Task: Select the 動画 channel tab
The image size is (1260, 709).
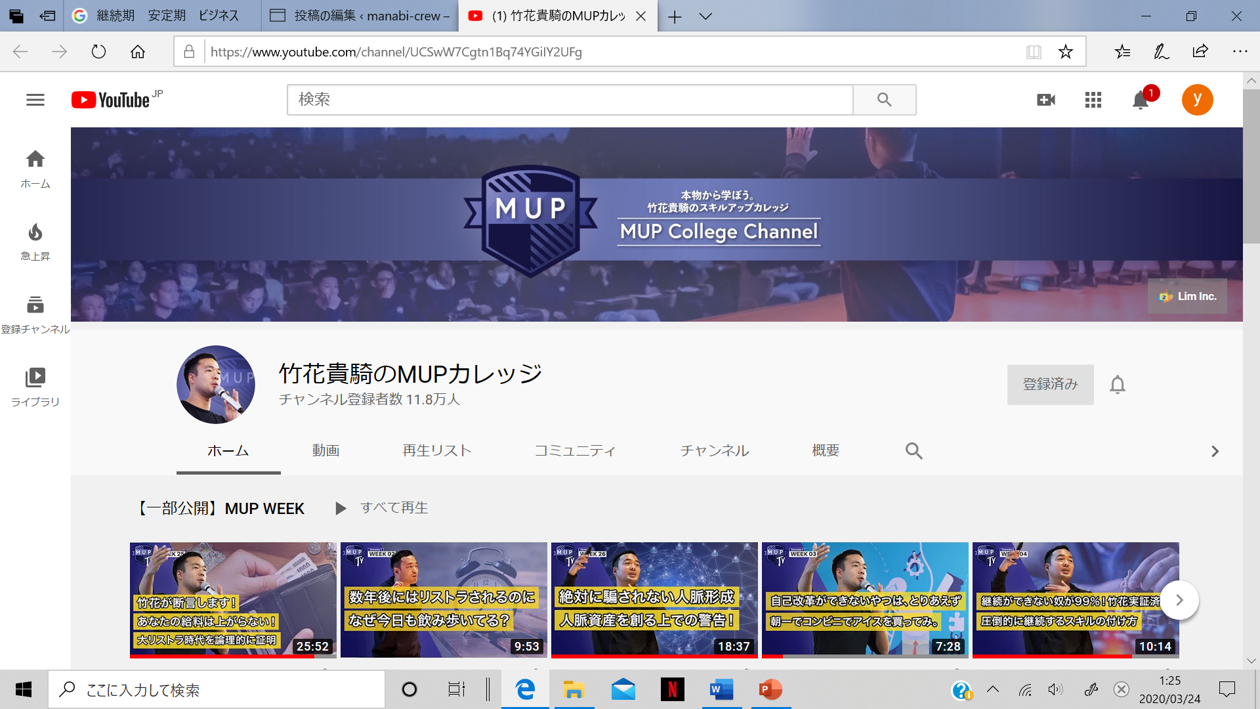Action: tap(325, 451)
